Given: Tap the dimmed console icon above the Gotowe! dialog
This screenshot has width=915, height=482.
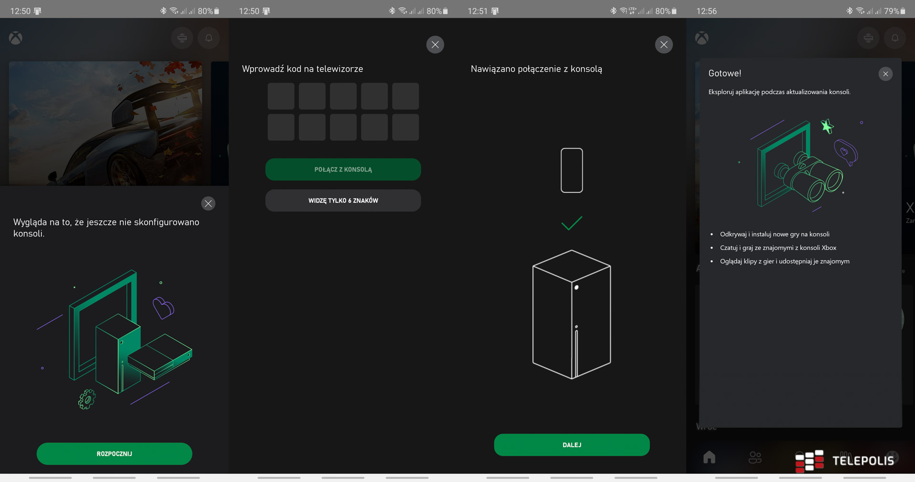Looking at the screenshot, I should click(868, 38).
